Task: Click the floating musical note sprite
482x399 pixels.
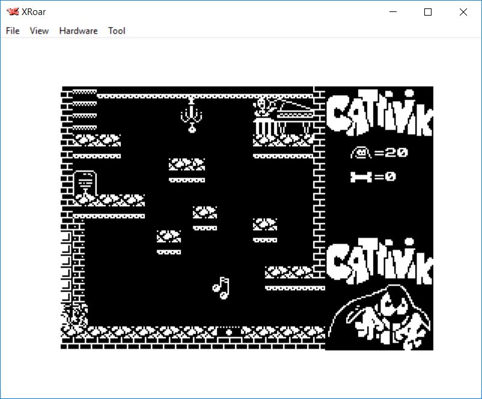Action: (221, 288)
